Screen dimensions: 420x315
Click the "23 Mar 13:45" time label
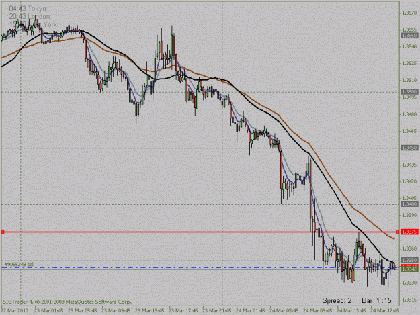149,310
